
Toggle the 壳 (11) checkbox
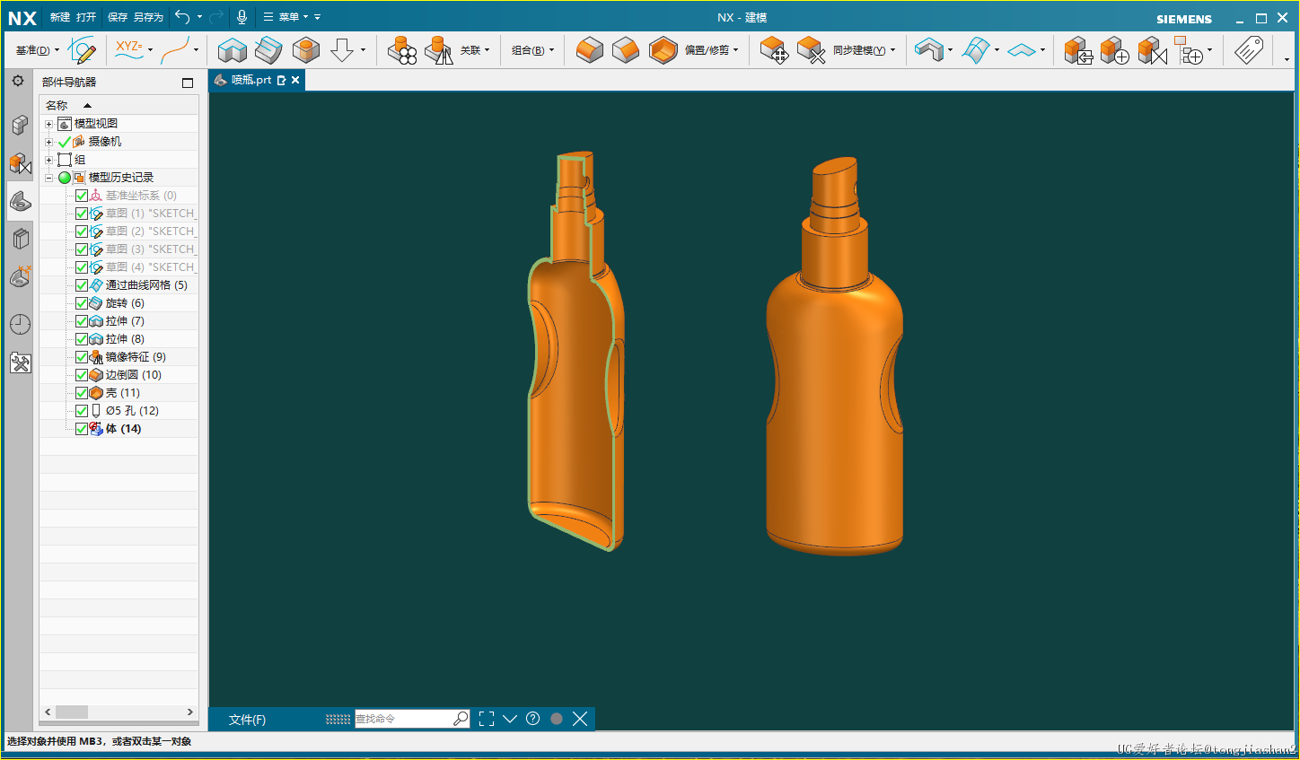click(82, 393)
